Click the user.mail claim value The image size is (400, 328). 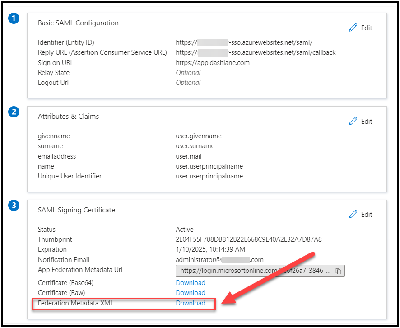(189, 156)
